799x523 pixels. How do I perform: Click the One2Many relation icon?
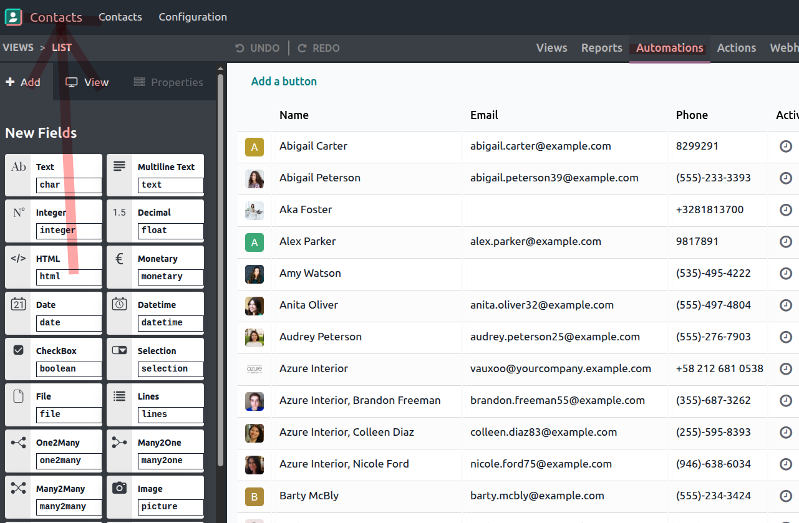[19, 443]
